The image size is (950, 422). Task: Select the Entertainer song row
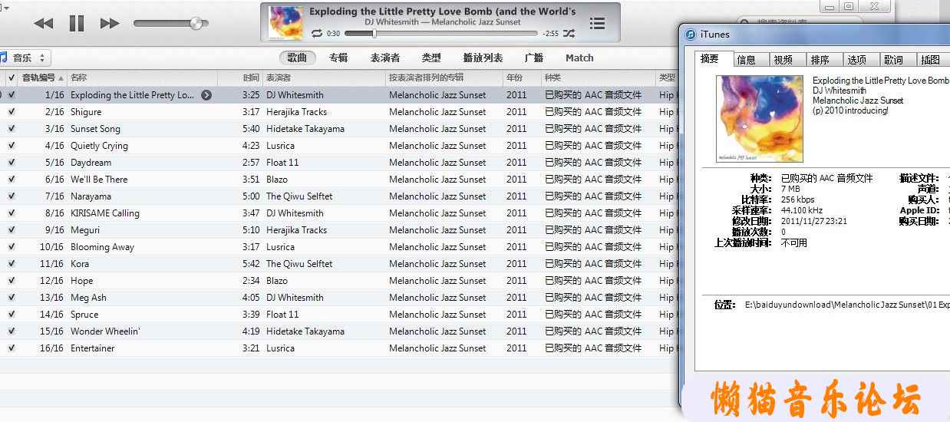click(339, 348)
